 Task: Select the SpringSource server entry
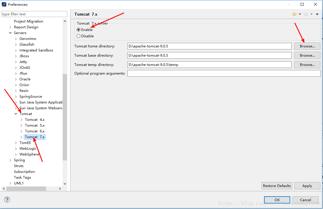[x=31, y=96]
